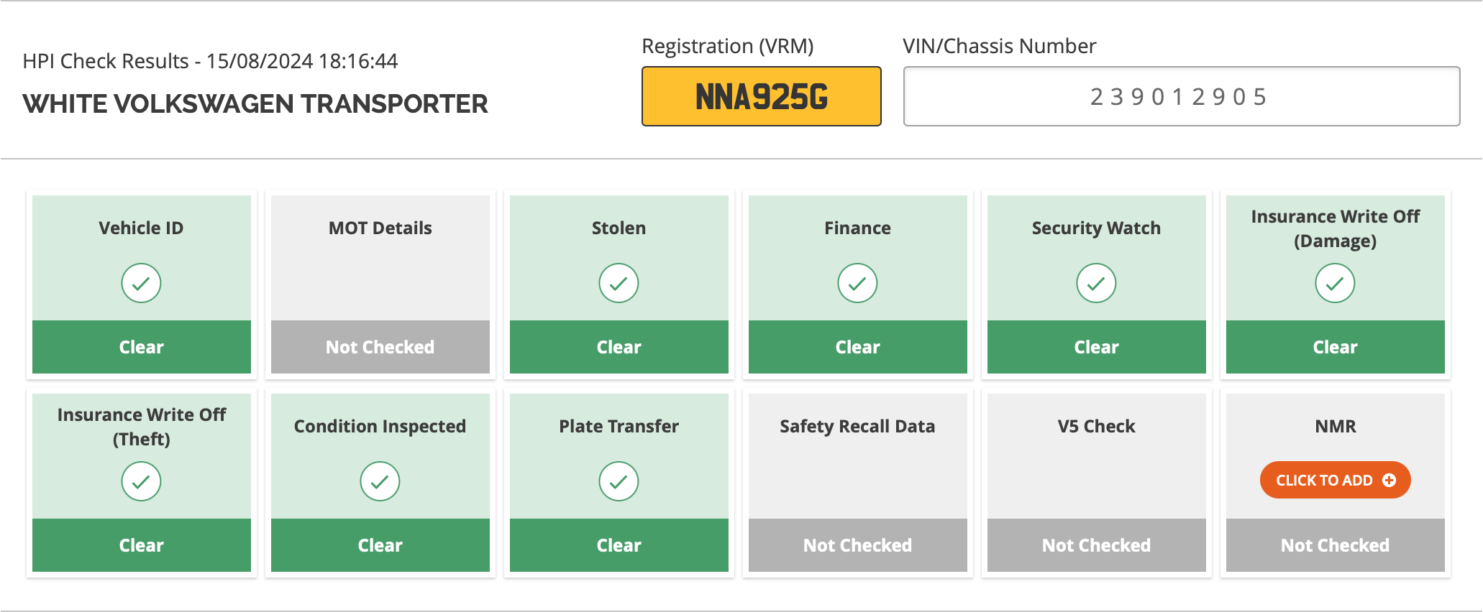Open the V5 Check Not Checked bar
This screenshot has width=1483, height=612.
pos(1097,545)
